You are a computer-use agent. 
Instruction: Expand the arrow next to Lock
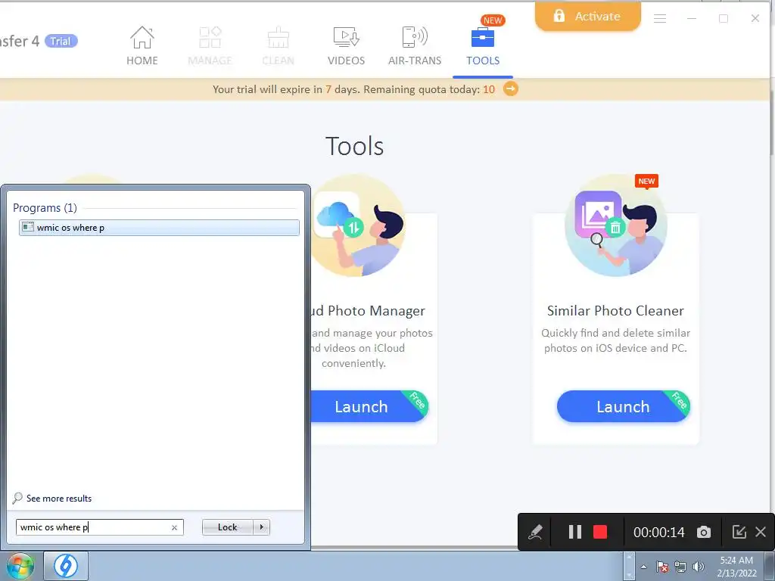(261, 527)
